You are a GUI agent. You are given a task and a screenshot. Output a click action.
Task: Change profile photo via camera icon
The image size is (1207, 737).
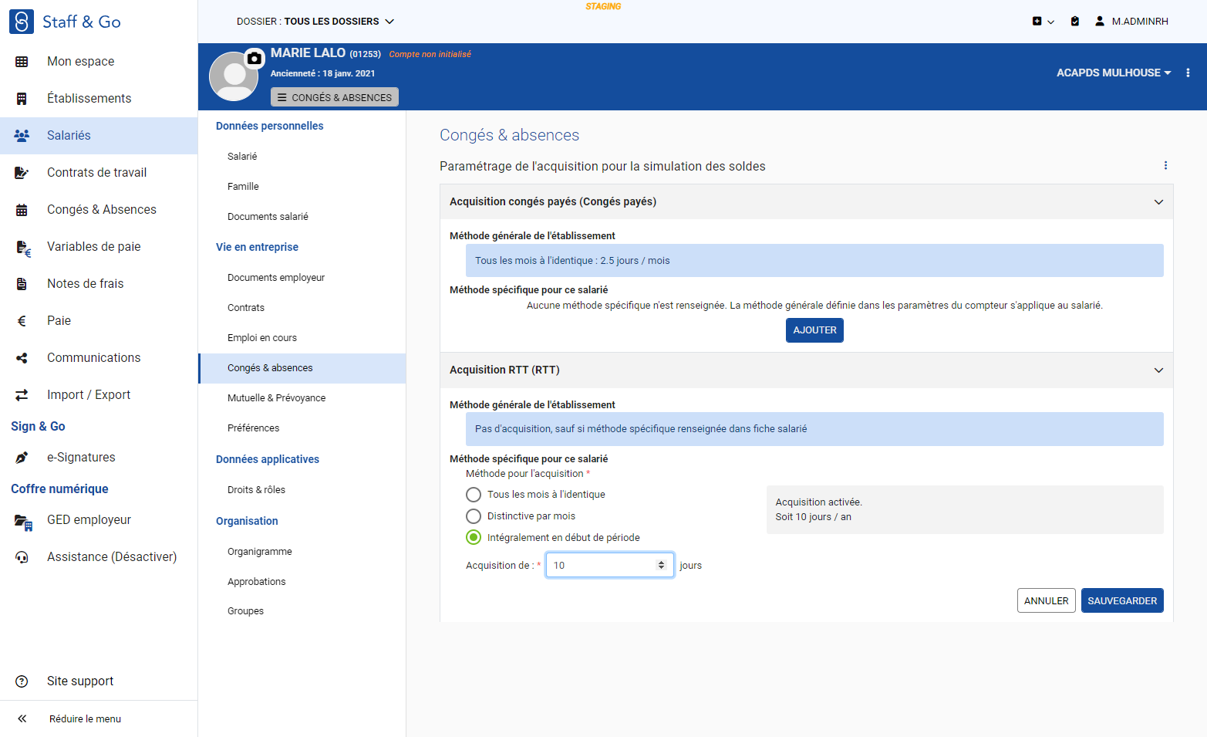254,58
